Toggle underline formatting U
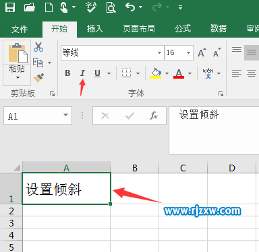Viewport: 259px width, 252px height. click(97, 73)
